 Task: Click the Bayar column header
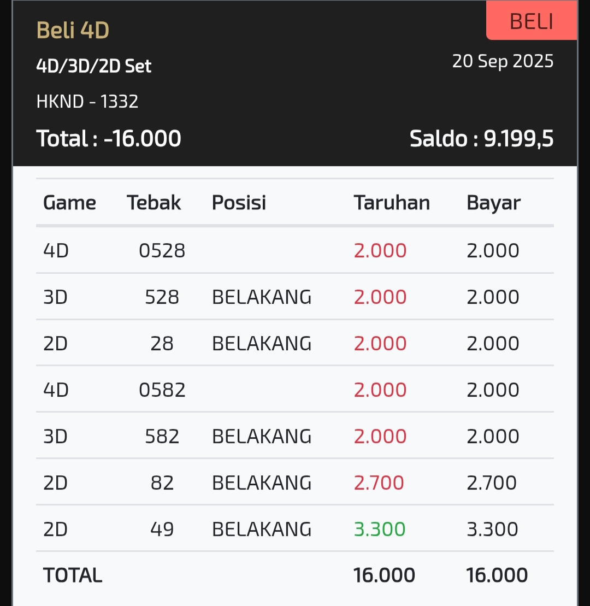[493, 203]
